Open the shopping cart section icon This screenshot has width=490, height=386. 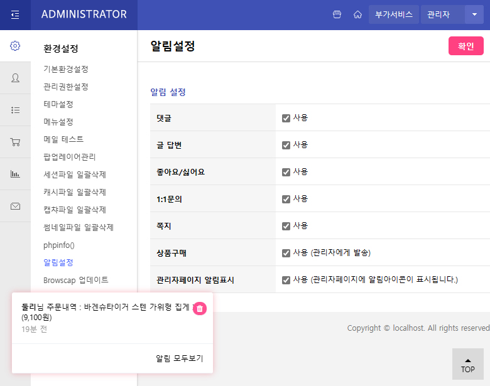[x=15, y=142]
